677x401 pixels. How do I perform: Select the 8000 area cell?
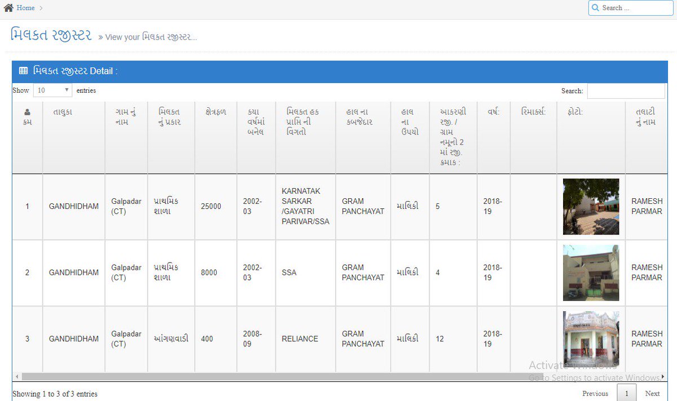click(x=216, y=273)
